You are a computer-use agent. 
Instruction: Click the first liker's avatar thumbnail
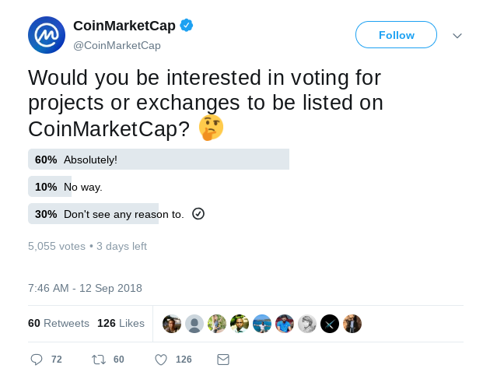click(x=172, y=324)
